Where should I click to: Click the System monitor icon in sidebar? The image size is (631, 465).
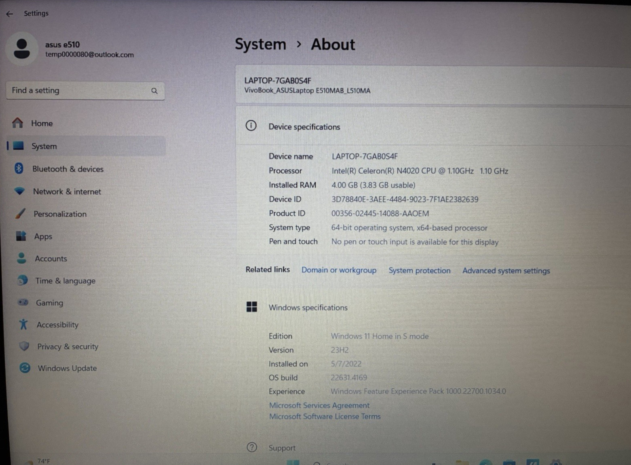coord(19,146)
